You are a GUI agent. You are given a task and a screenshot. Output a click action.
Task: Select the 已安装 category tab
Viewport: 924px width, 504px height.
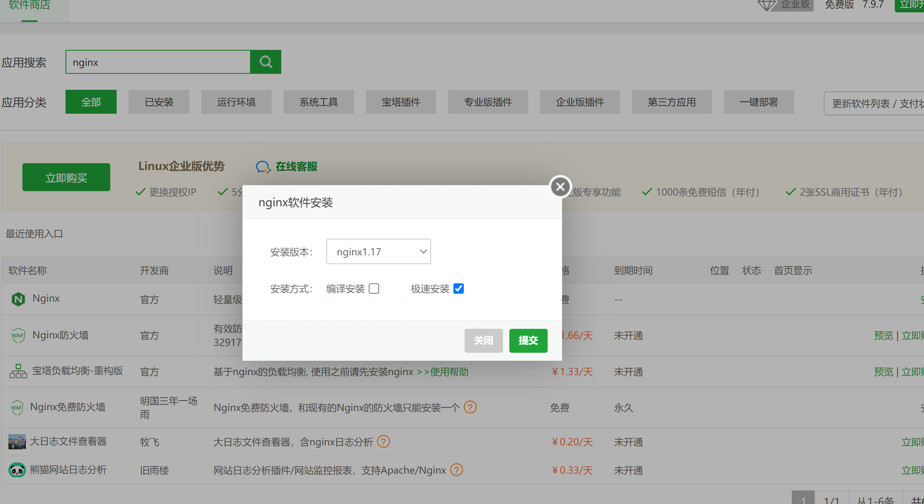point(159,102)
